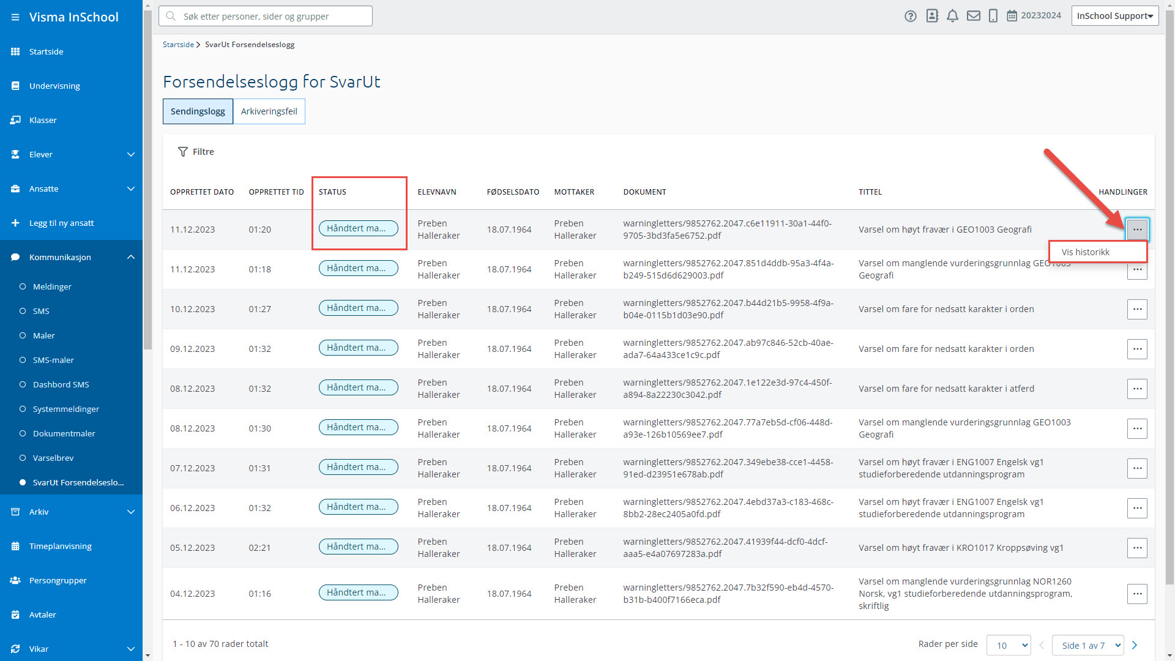Open Undervisning in the sidebar
This screenshot has height=661, width=1175.
tap(71, 86)
